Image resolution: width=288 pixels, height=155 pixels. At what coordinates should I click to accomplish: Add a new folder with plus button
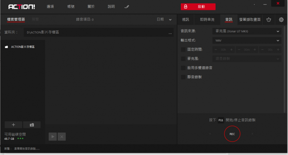coord(14,125)
